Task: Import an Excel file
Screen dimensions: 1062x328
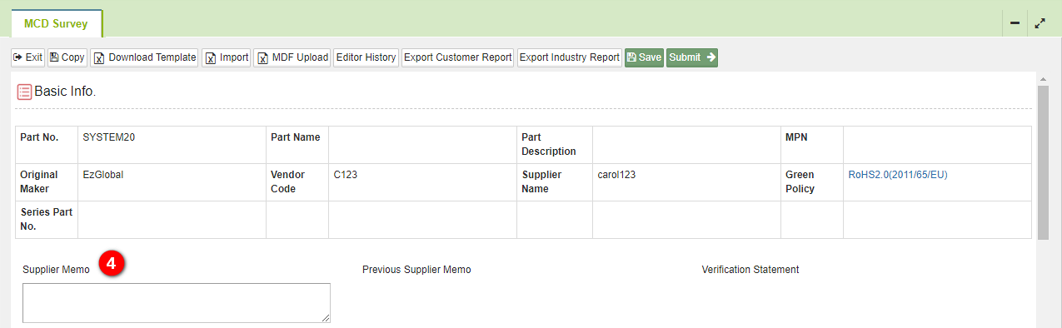Action: [x=227, y=57]
